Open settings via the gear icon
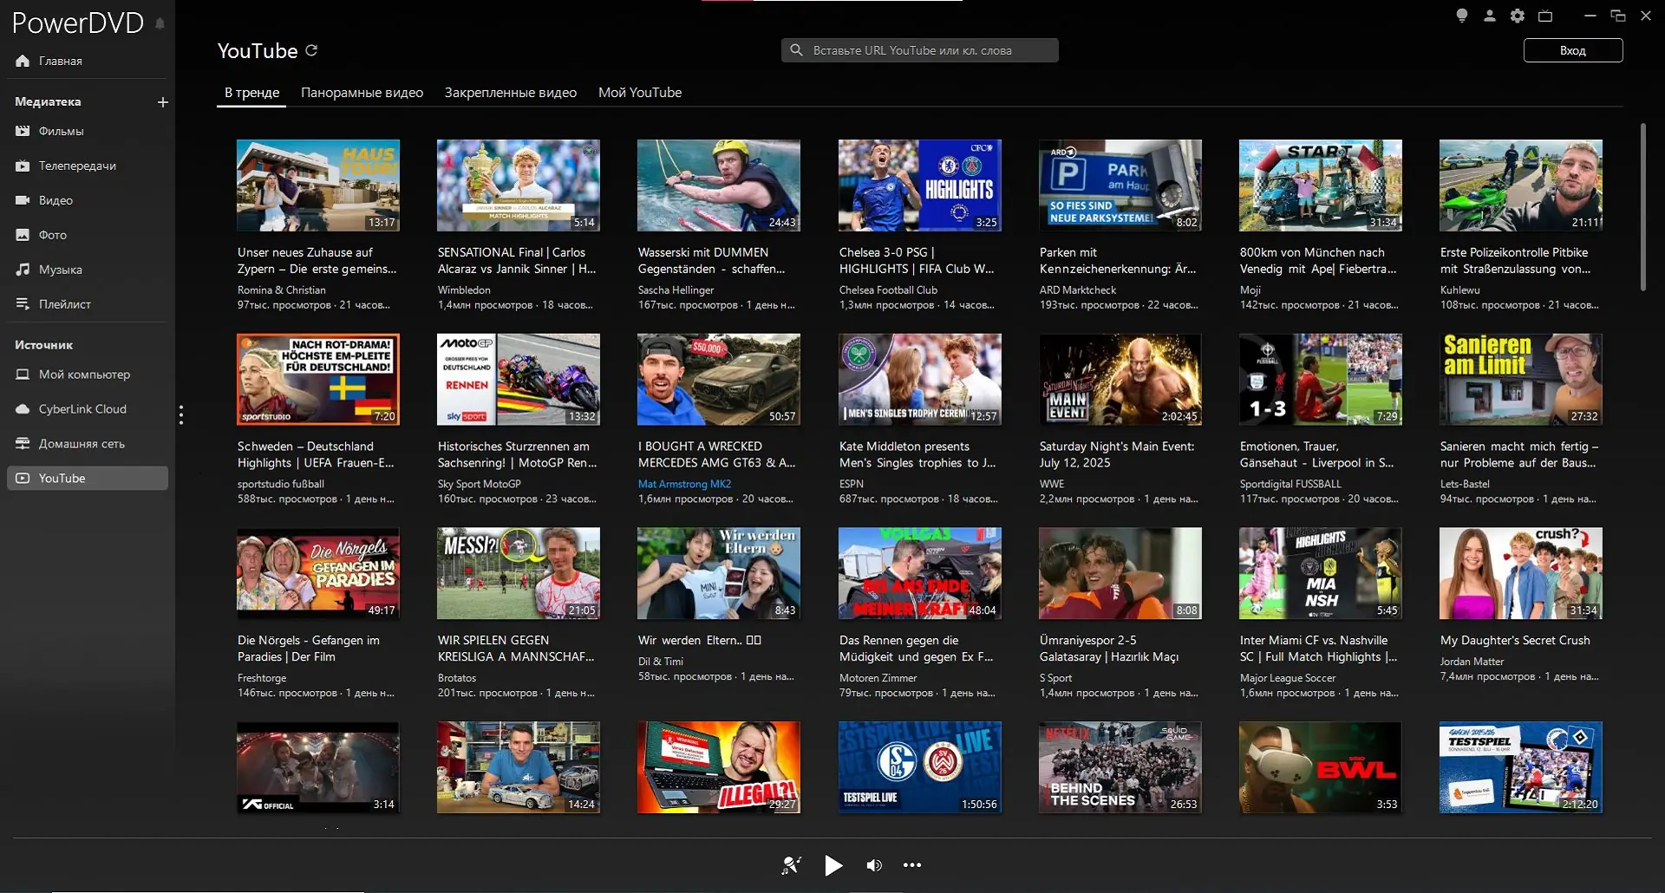The width and height of the screenshot is (1665, 893). (x=1517, y=16)
